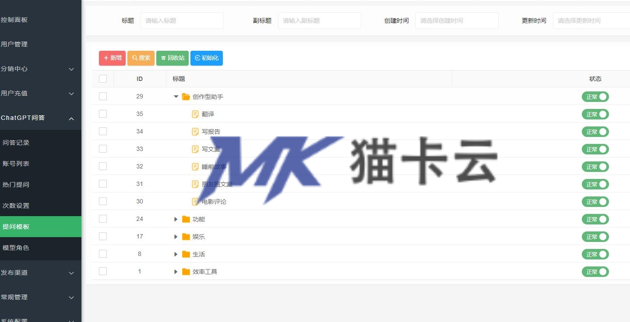Click the red 新增 button
The image size is (630, 322).
point(112,58)
